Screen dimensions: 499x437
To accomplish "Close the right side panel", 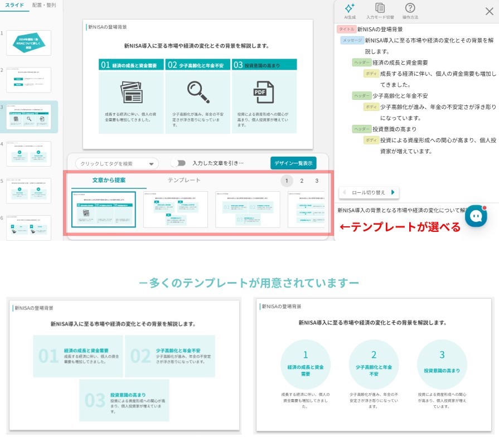I will 490,9.
